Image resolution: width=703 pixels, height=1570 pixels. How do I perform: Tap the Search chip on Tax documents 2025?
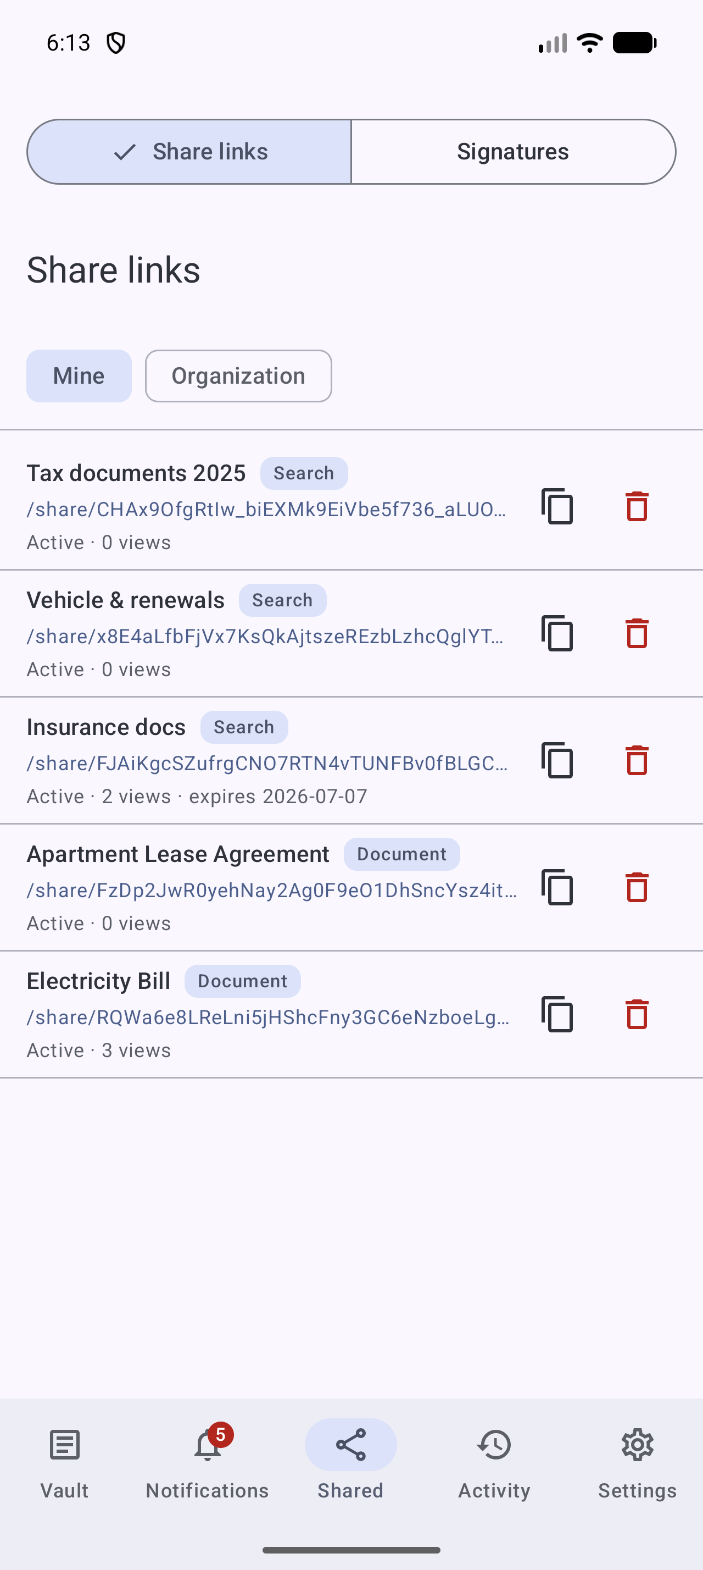pyautogui.click(x=304, y=473)
